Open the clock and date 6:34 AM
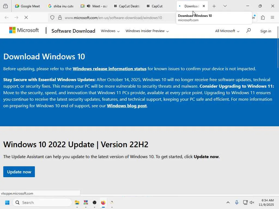 266,202
